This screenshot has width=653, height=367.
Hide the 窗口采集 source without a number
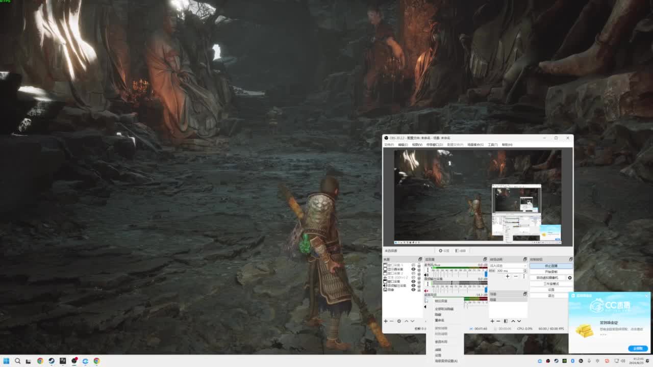click(413, 281)
